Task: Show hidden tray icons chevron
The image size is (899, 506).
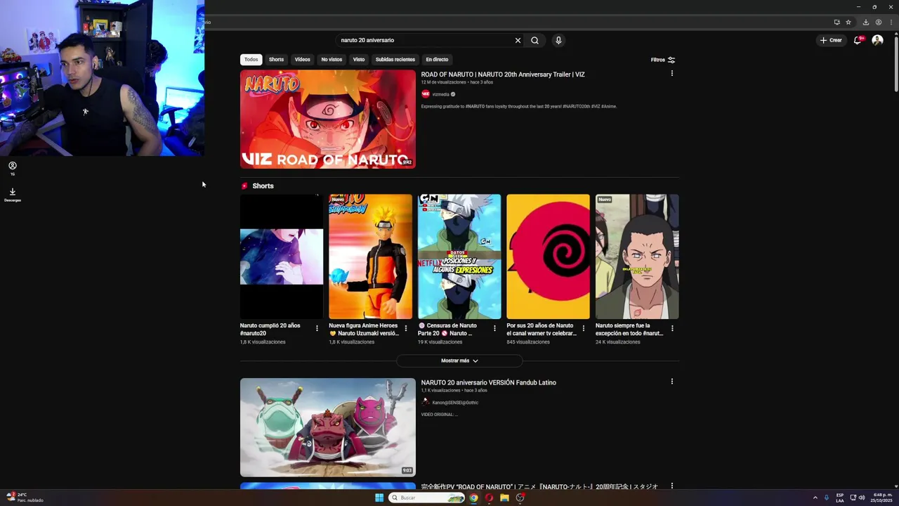Action: [x=815, y=498]
